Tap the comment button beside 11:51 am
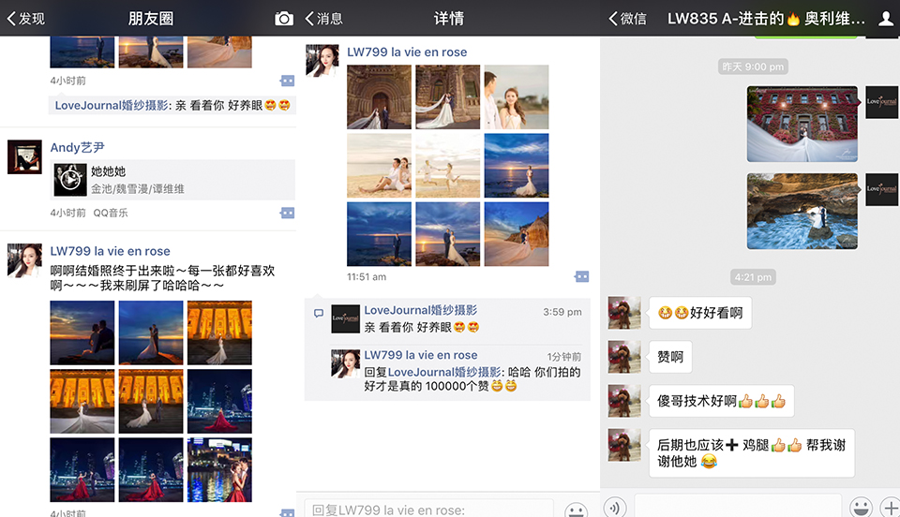This screenshot has height=517, width=900. pos(581,277)
